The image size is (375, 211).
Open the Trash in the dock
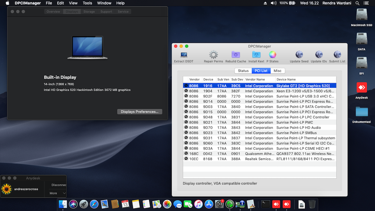pos(312,204)
